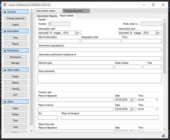Click year '2016' in Intervention end date
170x140 pixels.
click(146, 33)
